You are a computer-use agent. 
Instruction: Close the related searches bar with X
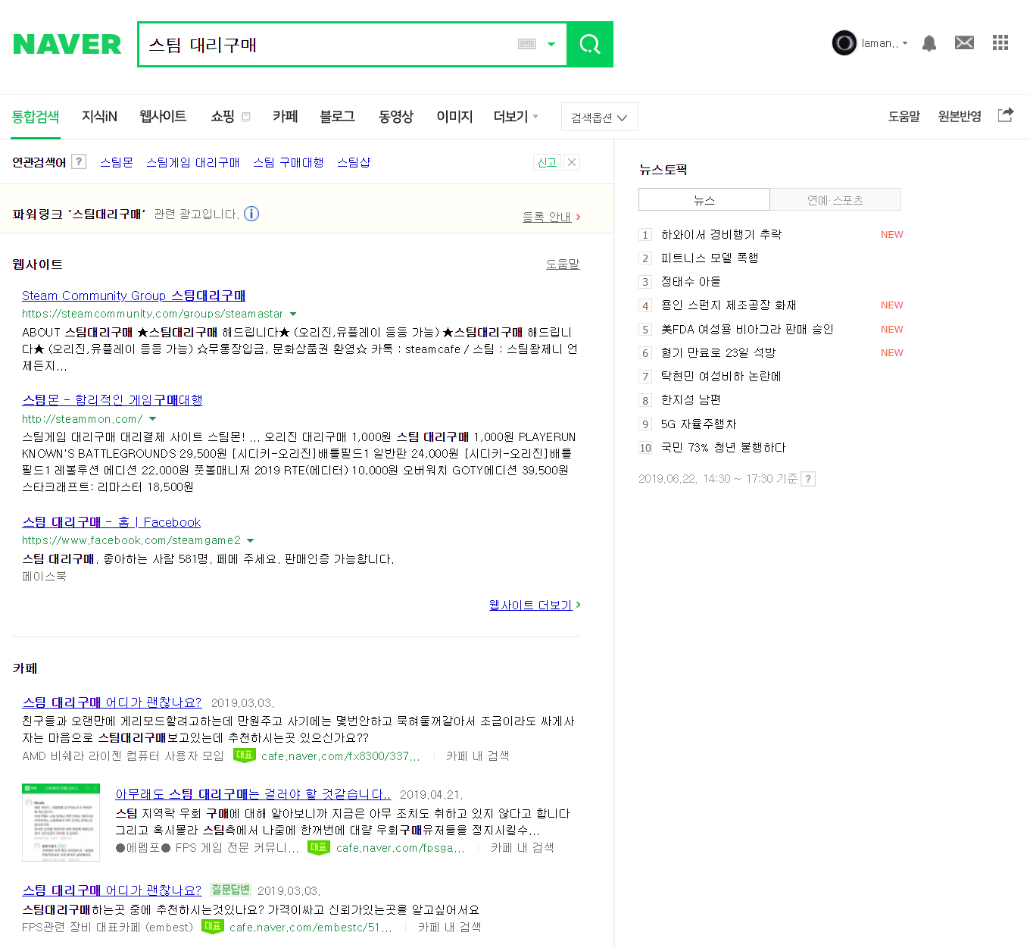pos(573,162)
